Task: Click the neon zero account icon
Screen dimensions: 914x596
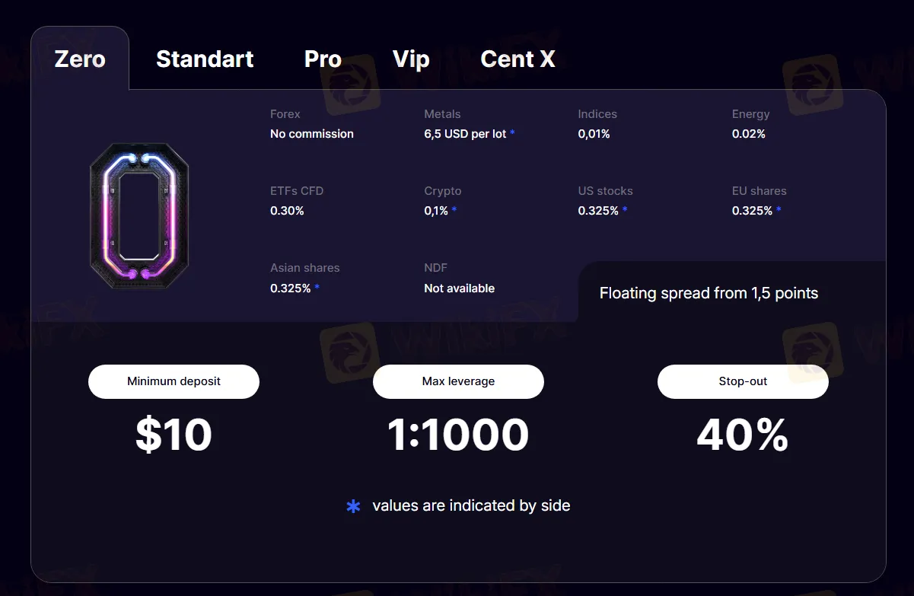Action: pyautogui.click(x=139, y=216)
